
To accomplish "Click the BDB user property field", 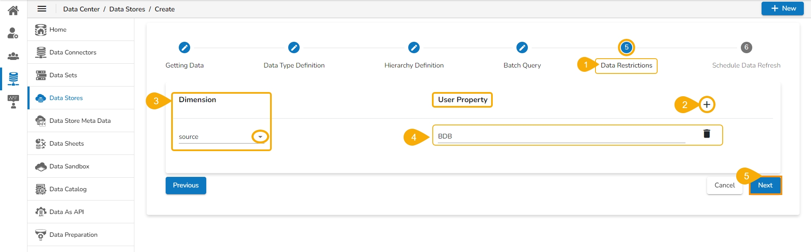I will click(x=560, y=136).
